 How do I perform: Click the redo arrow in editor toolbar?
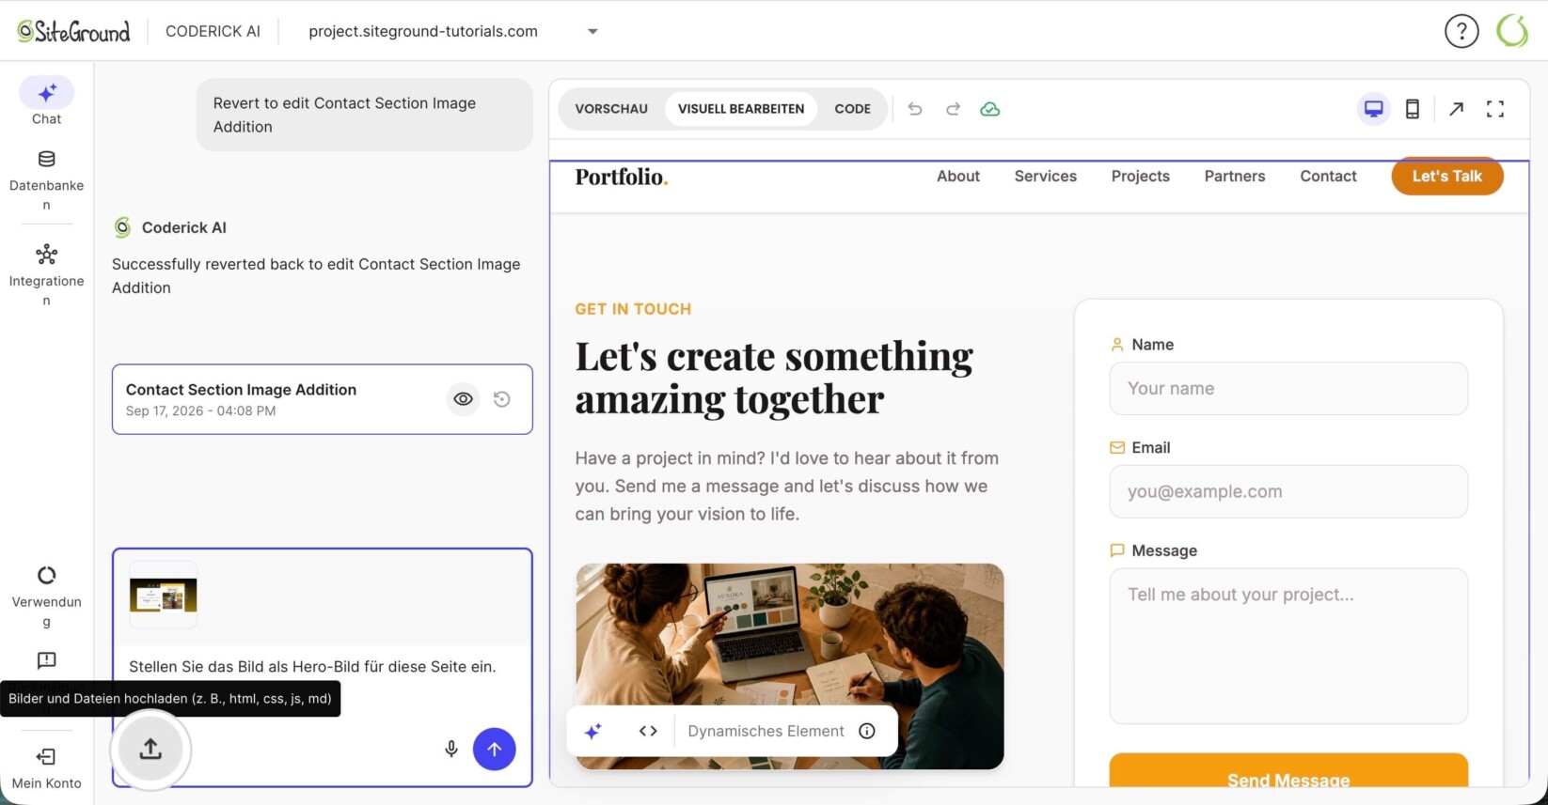[x=953, y=109]
